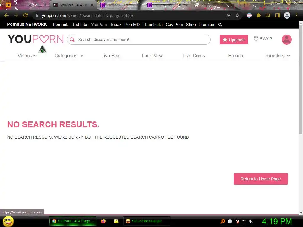Viewport: 303px width, 227px height.
Task: Open the flag notification tray icon
Action: [237, 221]
